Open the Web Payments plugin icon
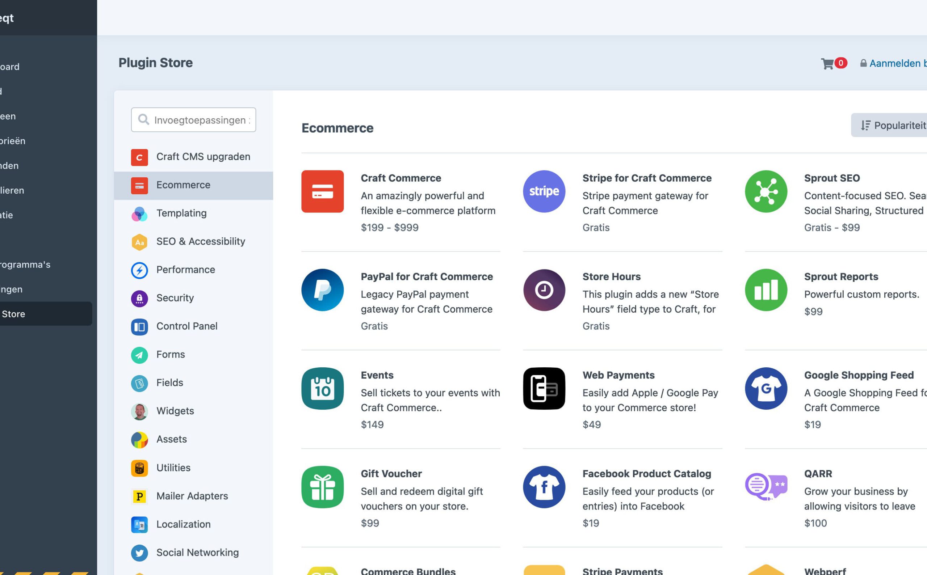The width and height of the screenshot is (927, 575). pos(544,388)
